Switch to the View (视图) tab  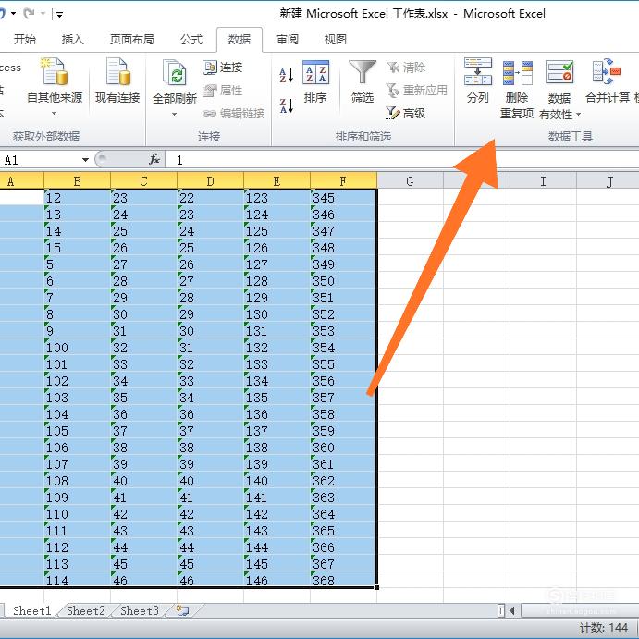[336, 39]
